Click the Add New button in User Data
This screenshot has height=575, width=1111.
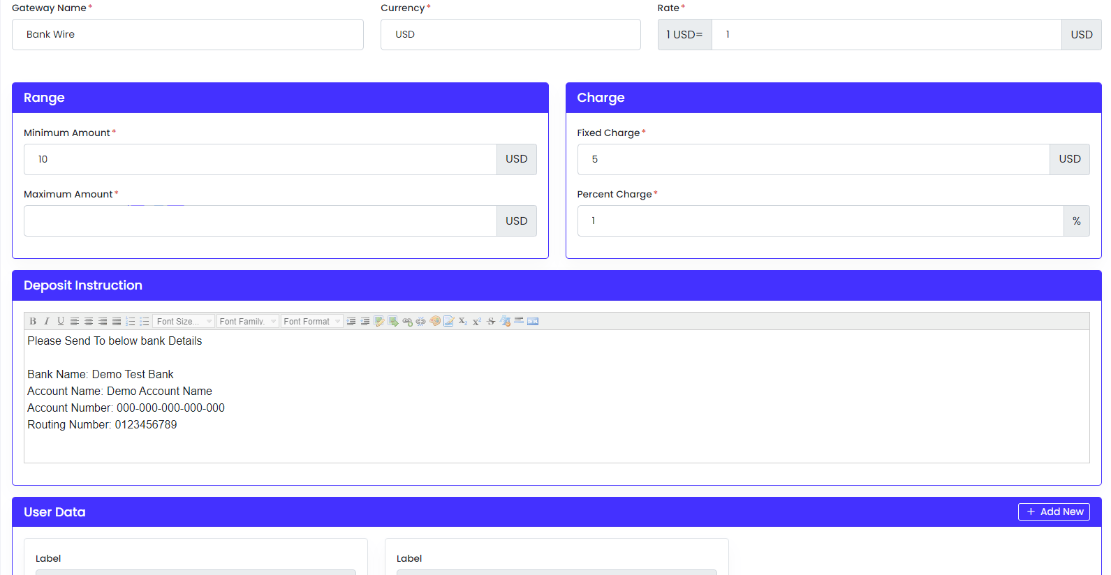(1054, 511)
